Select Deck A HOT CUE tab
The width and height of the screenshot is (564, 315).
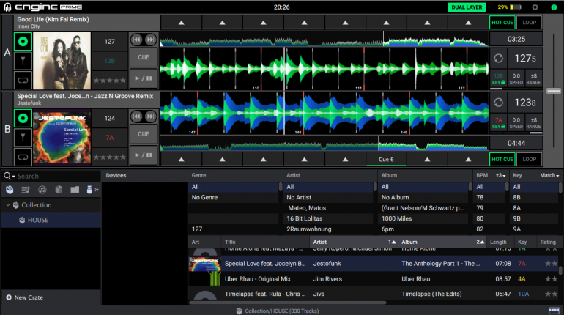(x=502, y=22)
